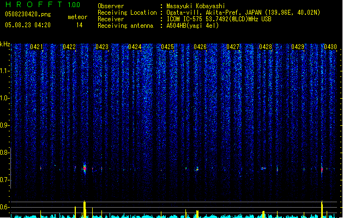Viewport: 343px width, 218px height.
Task: Click the meteor echo just after 0426 label
Action: (x=197, y=169)
